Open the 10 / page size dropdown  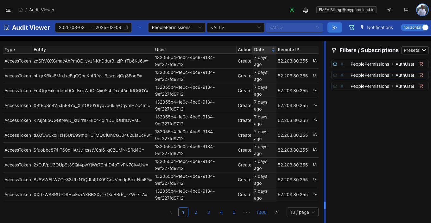coord(302,212)
